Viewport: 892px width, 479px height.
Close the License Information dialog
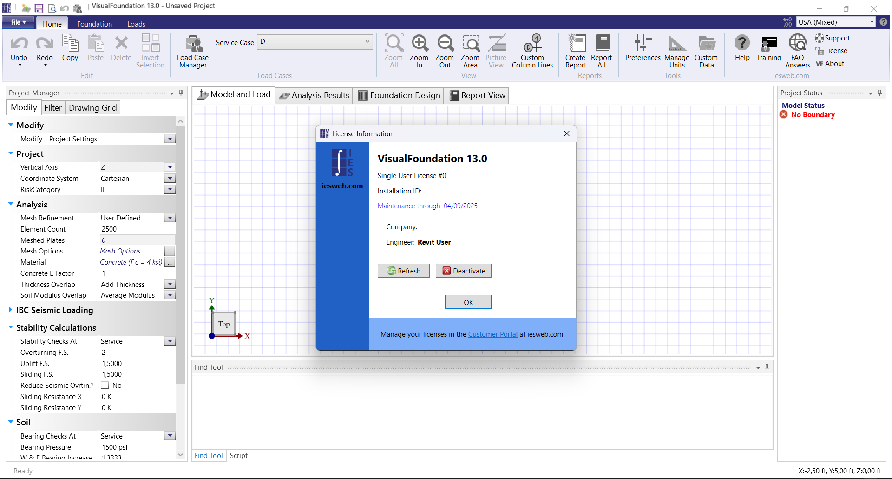tap(567, 133)
